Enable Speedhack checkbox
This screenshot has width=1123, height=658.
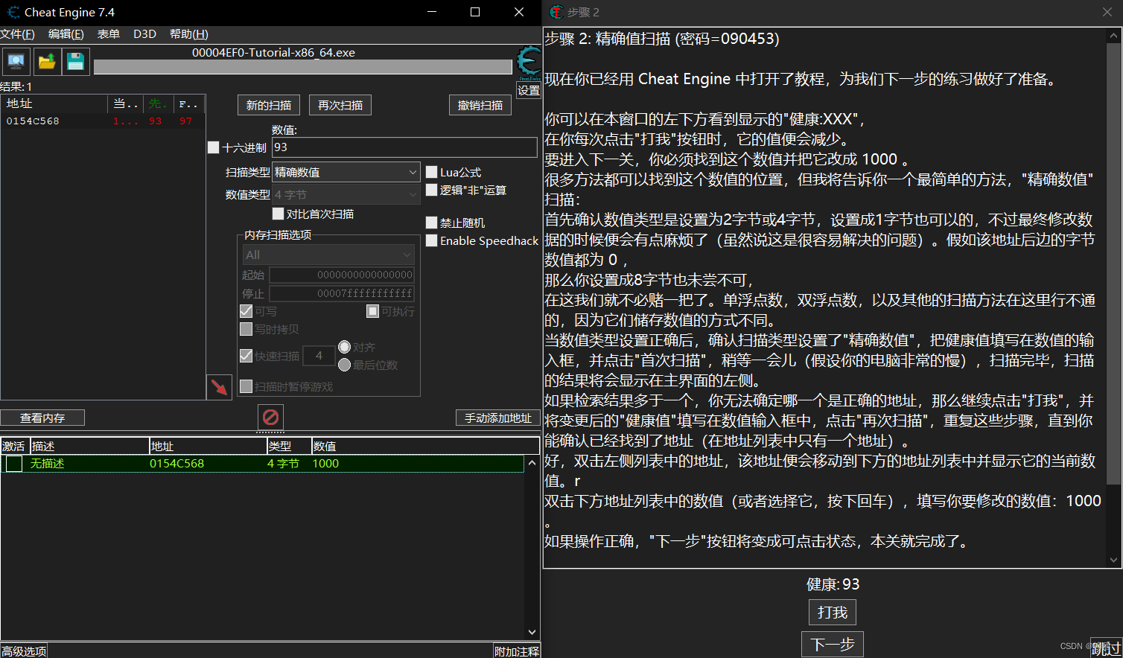[431, 240]
